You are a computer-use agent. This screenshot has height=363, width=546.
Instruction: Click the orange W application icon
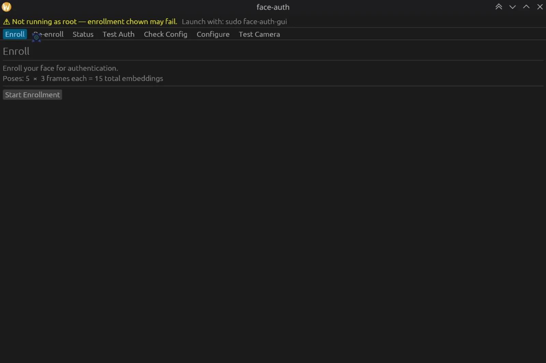point(6,7)
